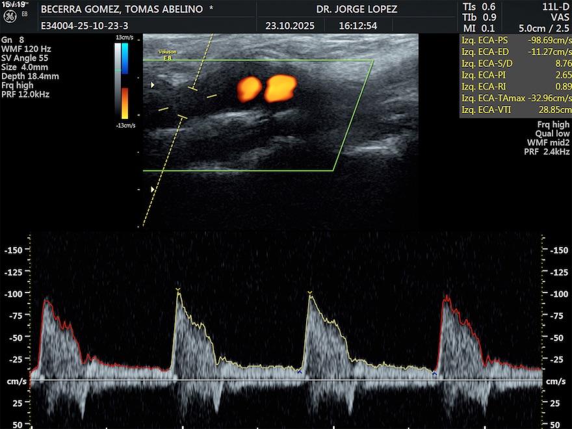Click the Doppler spectrum zero baseline
The image size is (572, 429).
click(x=286, y=380)
